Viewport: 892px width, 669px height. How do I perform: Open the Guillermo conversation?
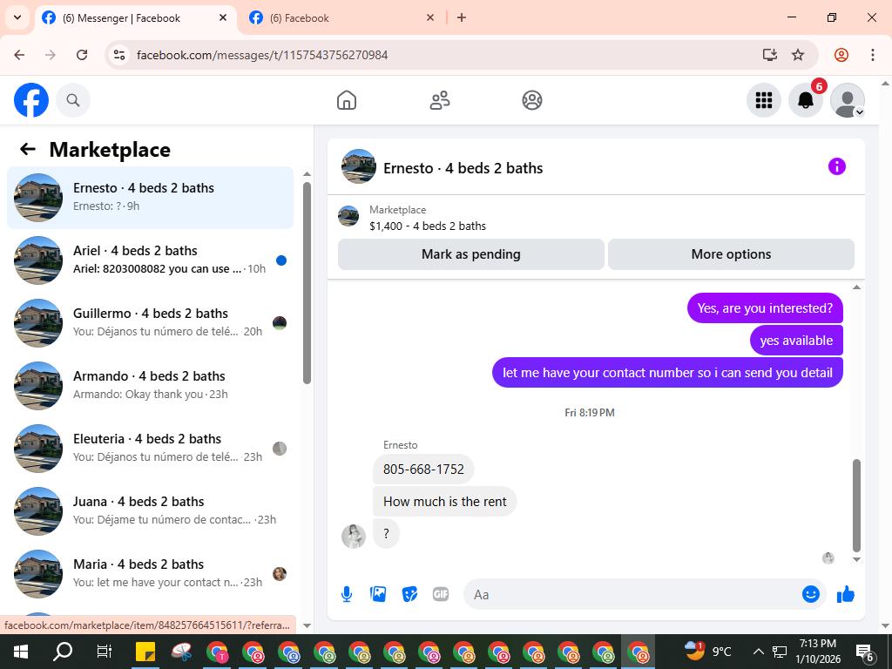click(150, 322)
